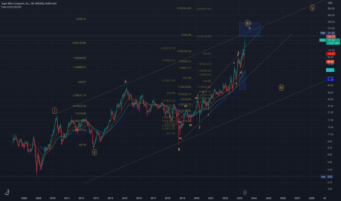Click the circled wave IV label

(x=281, y=88)
